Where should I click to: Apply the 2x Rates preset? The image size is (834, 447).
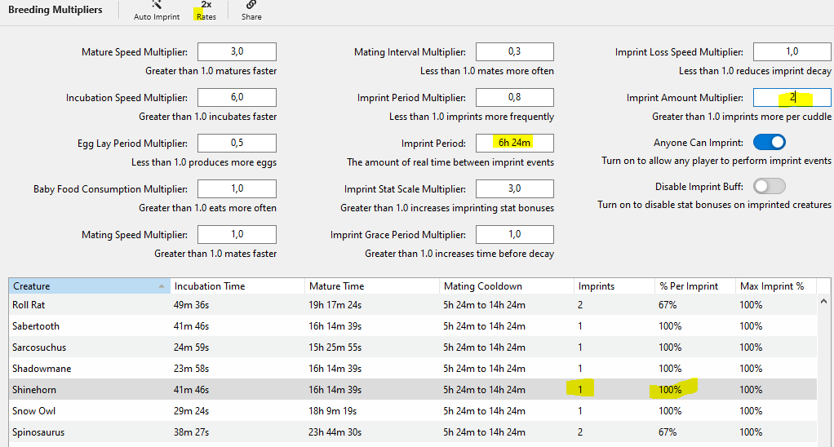[x=206, y=11]
